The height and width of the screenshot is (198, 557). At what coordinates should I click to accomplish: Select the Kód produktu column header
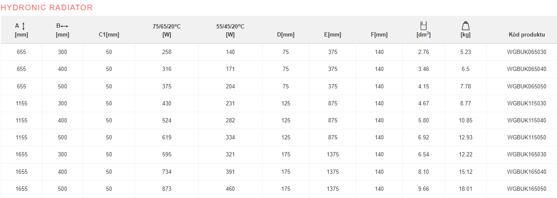[x=526, y=35]
